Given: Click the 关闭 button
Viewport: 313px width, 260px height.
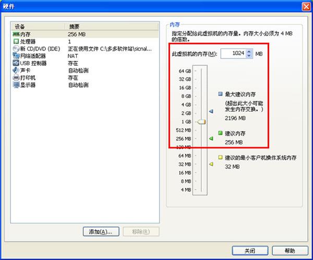Looking at the screenshot, I should (x=250, y=251).
